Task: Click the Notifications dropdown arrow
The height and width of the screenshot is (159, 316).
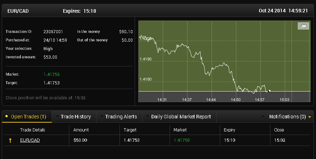Action: click(x=310, y=117)
